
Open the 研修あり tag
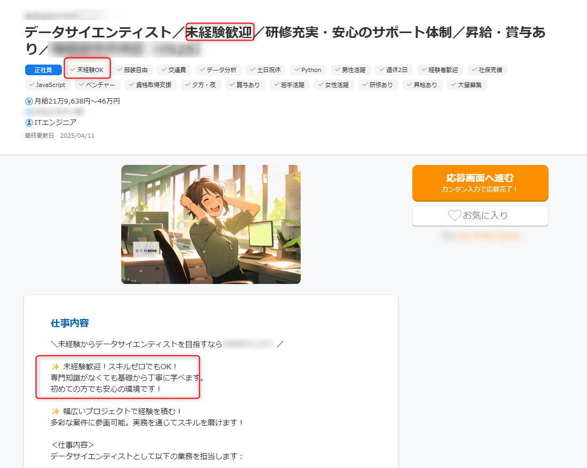click(378, 84)
